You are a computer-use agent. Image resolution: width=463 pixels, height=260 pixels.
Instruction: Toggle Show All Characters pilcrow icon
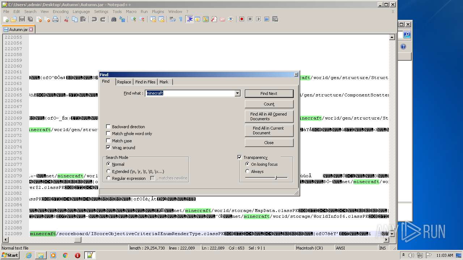click(181, 19)
